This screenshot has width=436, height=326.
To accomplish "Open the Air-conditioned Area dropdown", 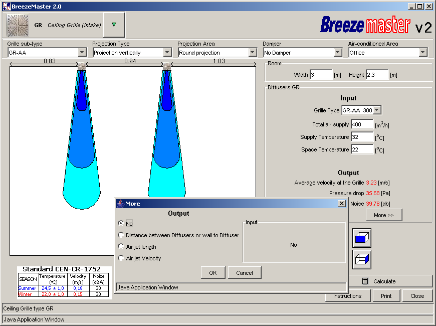I will point(423,52).
